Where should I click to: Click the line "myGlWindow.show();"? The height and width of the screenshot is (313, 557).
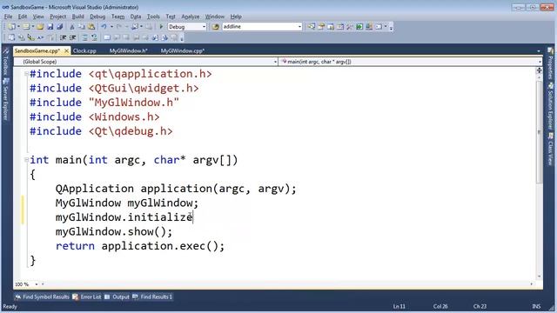114,232
